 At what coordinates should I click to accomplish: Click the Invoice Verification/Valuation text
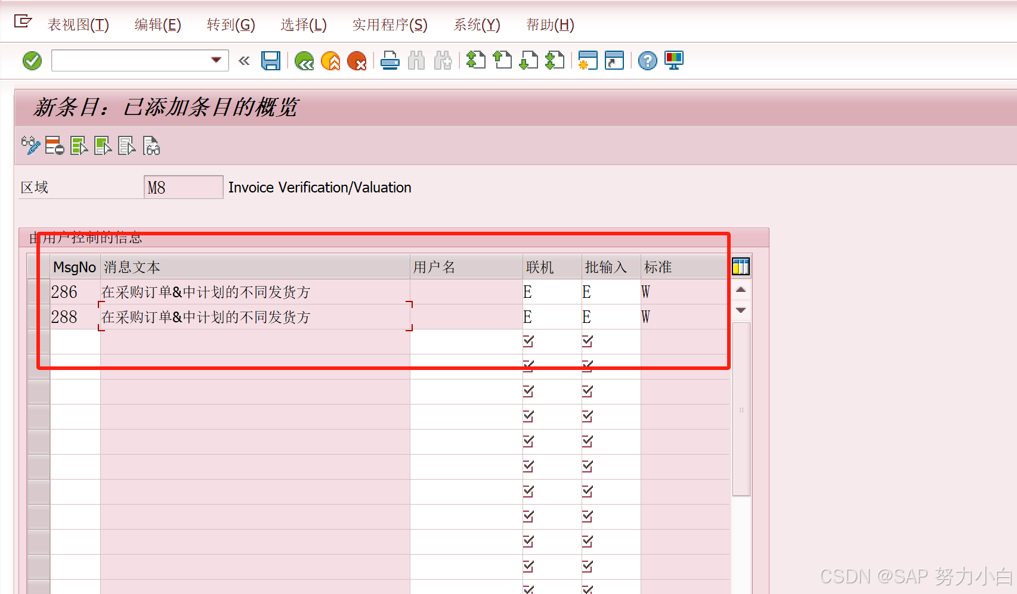pyautogui.click(x=320, y=187)
